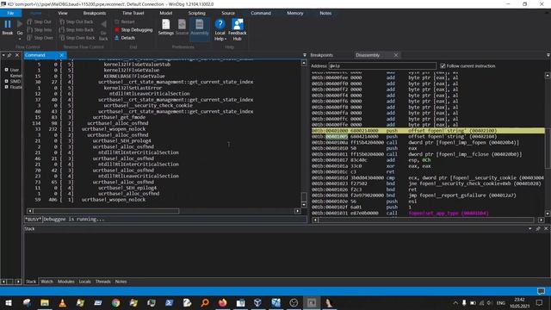Image resolution: width=551 pixels, height=310 pixels.
Task: Open the Go dropdown arrow
Action: point(20,38)
